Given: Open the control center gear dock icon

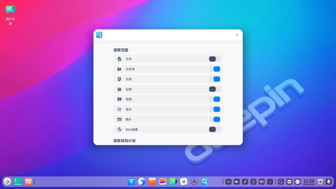Looking at the screenshot, I should coord(194,182).
